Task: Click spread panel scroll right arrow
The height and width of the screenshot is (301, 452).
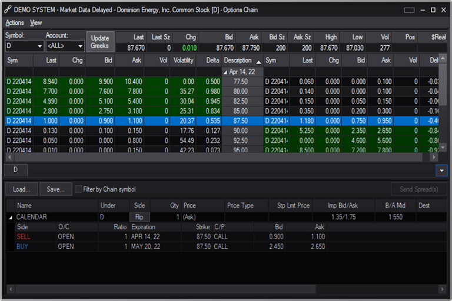Action: 443,289
